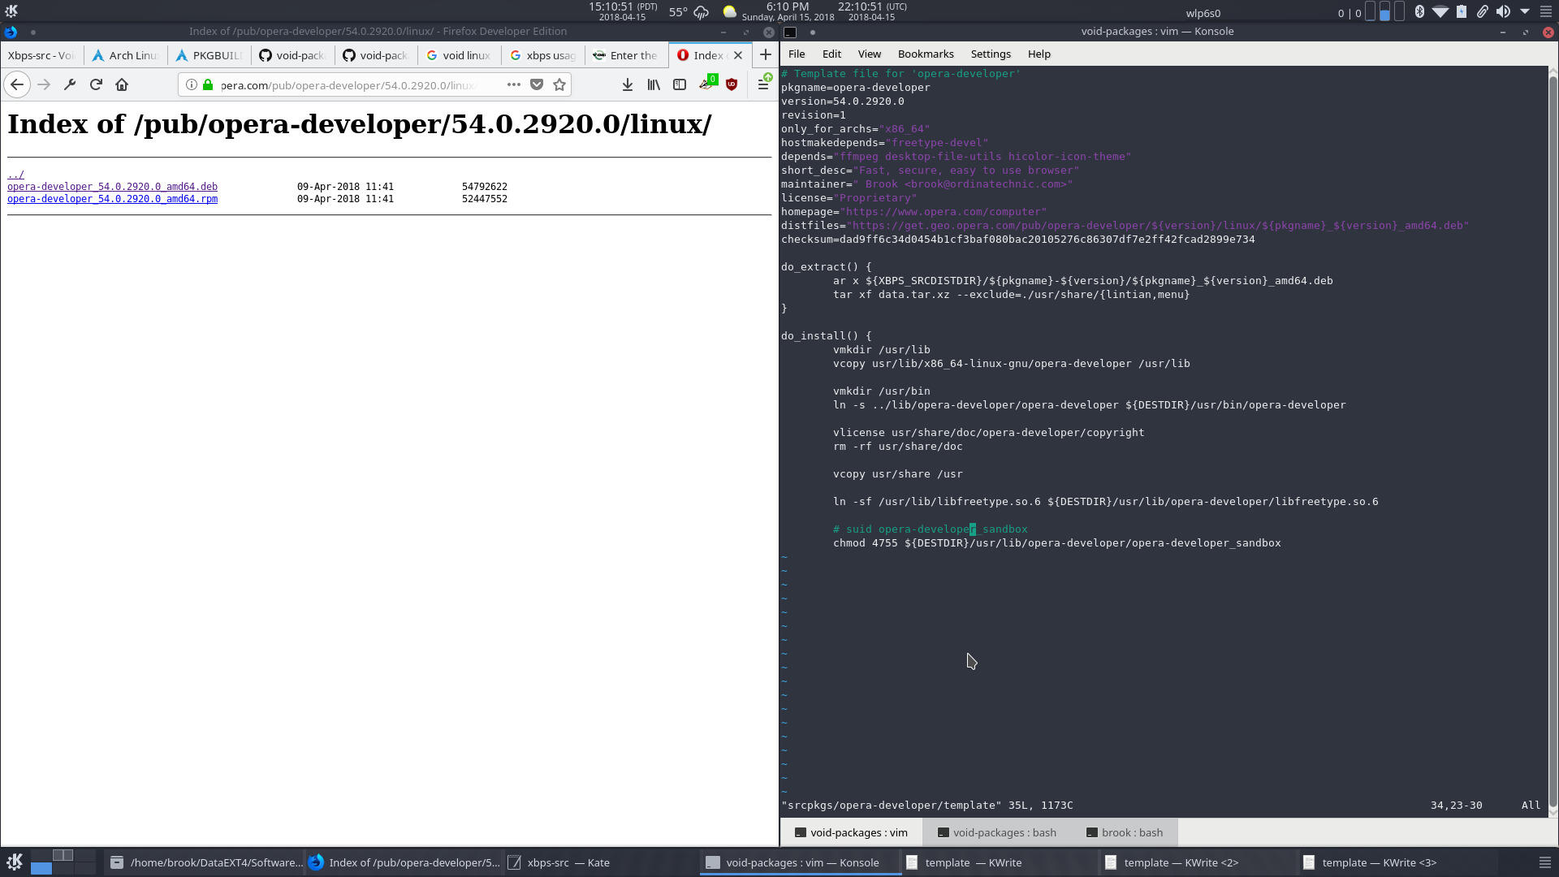Open the Firefox hamburger menu
The image size is (1559, 877).
click(763, 84)
